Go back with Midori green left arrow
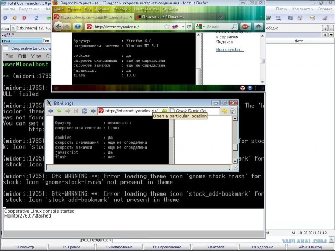 tap(59, 111)
